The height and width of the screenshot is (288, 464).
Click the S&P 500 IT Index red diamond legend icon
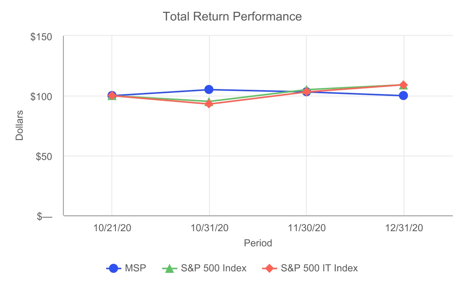(x=269, y=268)
